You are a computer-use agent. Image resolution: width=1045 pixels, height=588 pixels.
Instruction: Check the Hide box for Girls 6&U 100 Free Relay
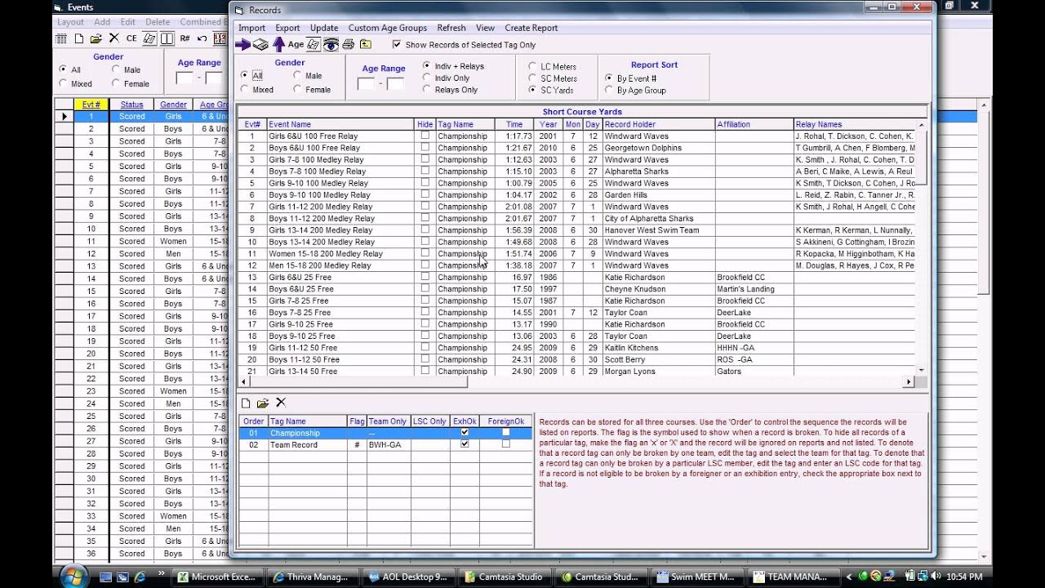(x=425, y=136)
